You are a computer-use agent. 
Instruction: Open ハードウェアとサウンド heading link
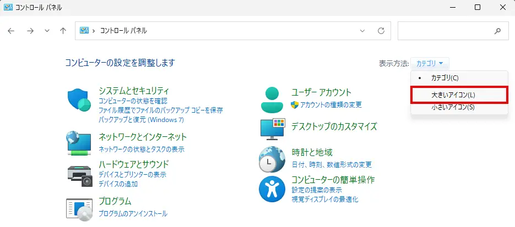(x=134, y=164)
